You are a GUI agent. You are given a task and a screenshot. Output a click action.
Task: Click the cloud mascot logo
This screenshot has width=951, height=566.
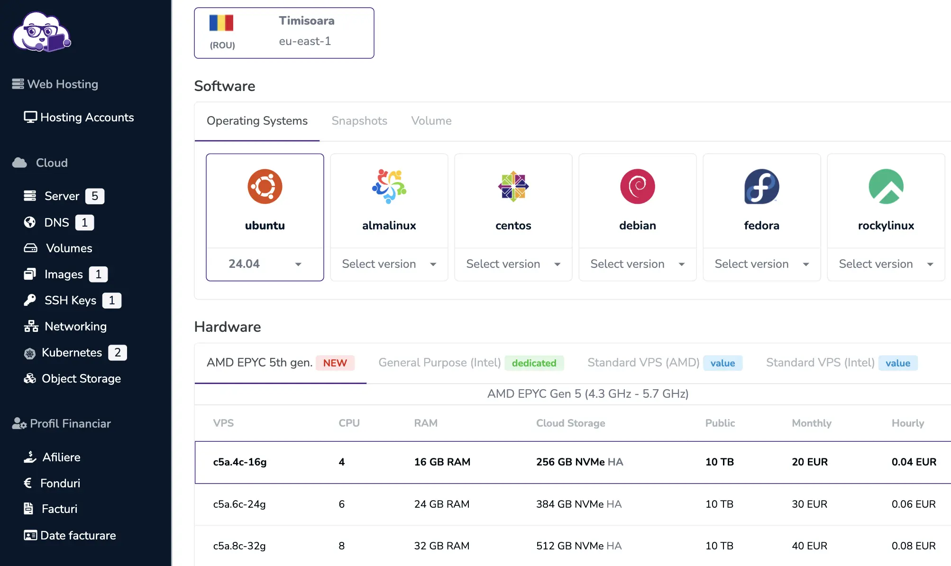coord(42,32)
